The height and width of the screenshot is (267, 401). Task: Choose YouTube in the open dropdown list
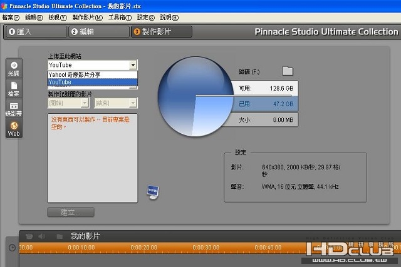tap(93, 82)
